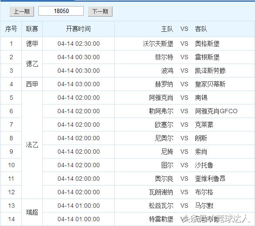
Task: Click row number 5
Action: tap(11, 98)
